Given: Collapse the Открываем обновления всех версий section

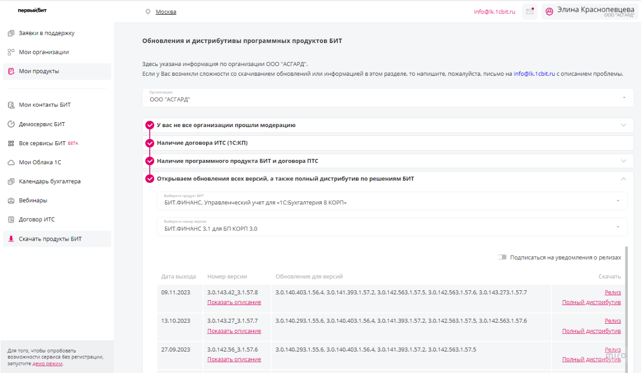Looking at the screenshot, I should [x=623, y=179].
